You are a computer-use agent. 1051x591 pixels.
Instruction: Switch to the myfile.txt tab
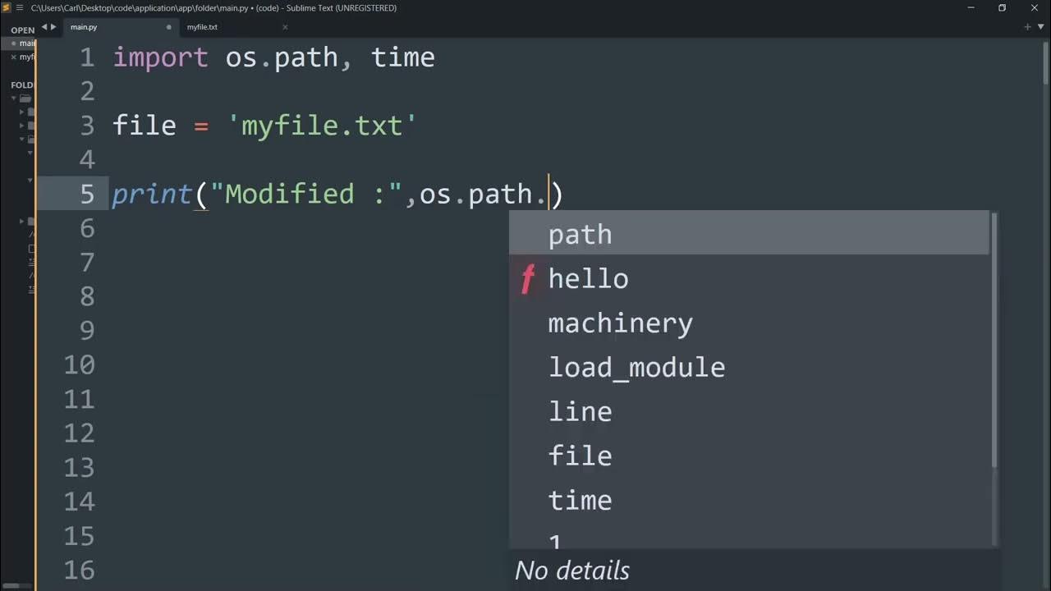pos(202,27)
